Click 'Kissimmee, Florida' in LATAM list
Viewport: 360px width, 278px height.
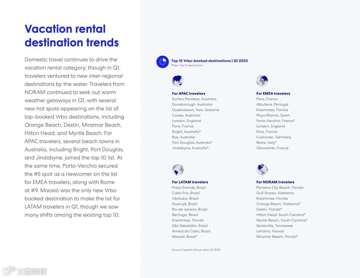(x=188, y=220)
